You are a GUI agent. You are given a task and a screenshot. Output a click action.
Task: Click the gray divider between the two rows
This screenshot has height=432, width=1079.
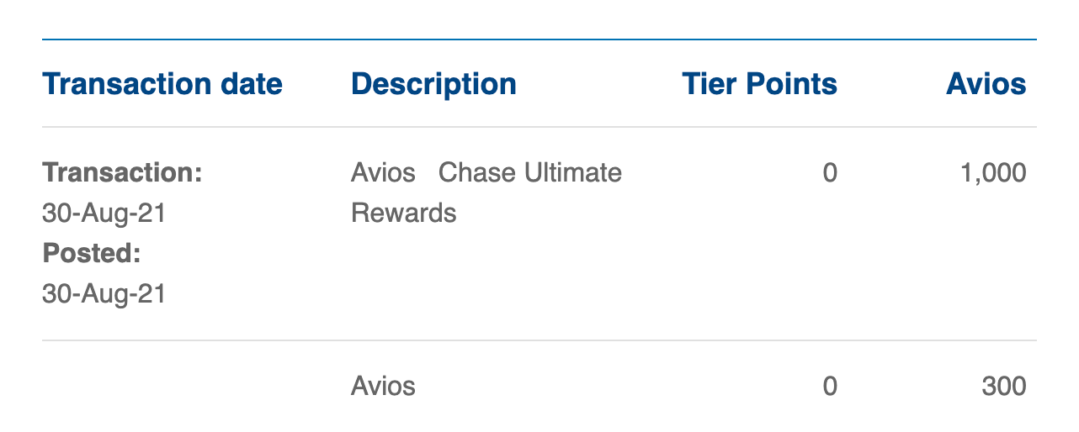pyautogui.click(x=539, y=340)
